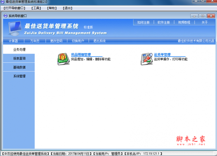
Task: Launch the 计算器 calculator
Action: click(x=13, y=41)
